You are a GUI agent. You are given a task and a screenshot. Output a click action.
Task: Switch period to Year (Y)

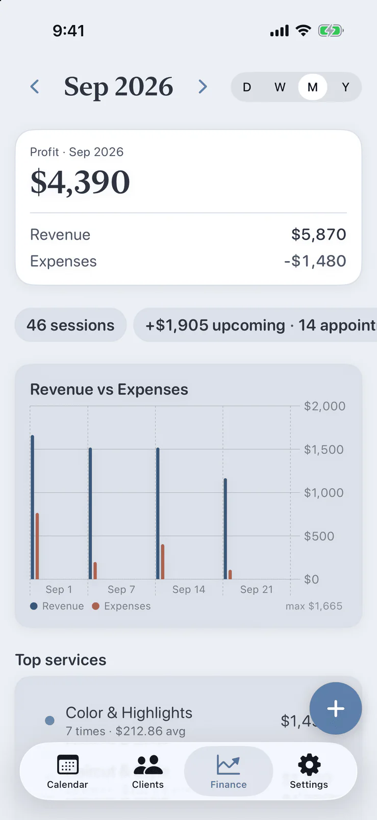345,87
